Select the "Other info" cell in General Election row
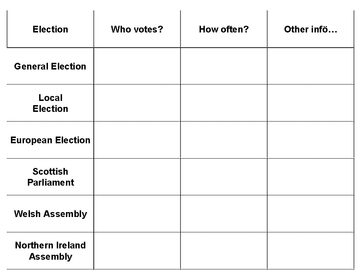361x271 pixels. coord(311,66)
